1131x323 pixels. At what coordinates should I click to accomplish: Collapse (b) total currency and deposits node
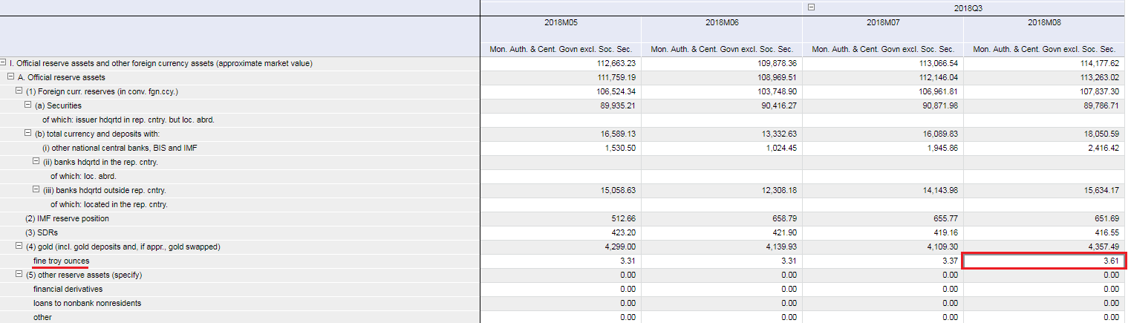[28, 134]
